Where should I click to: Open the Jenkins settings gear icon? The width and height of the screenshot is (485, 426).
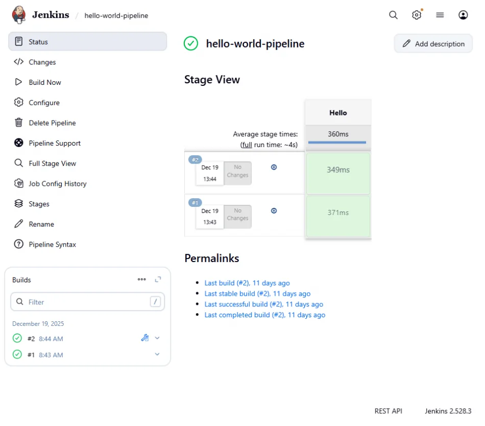[417, 15]
